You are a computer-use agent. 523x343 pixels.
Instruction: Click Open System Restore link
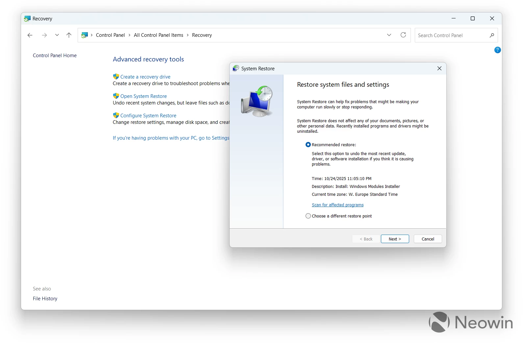pyautogui.click(x=143, y=96)
